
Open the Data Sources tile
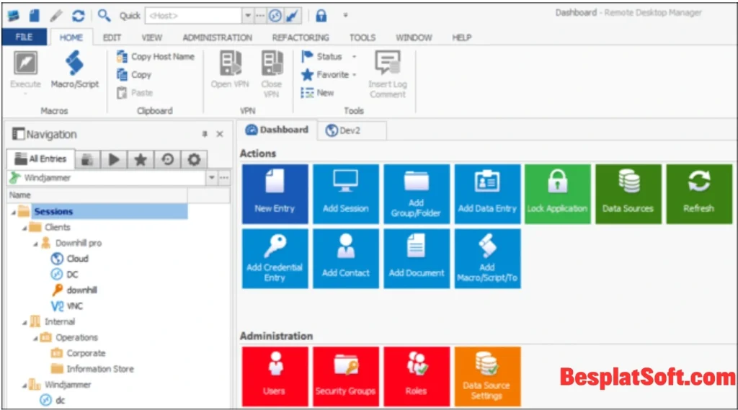pos(628,194)
